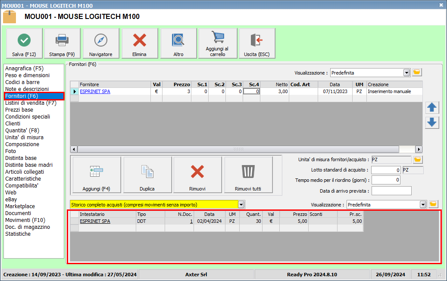
Task: Open Doc. di magazzino section
Action: [28, 227]
